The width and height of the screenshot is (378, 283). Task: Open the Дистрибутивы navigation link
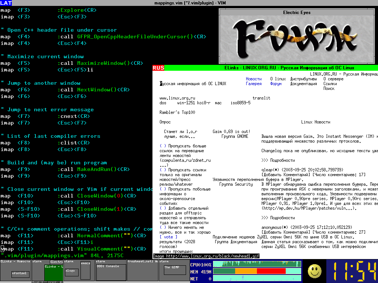pos(303,79)
